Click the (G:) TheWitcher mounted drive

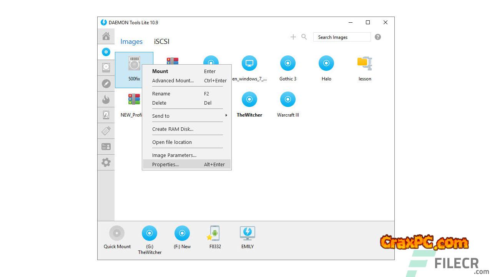[150, 234]
